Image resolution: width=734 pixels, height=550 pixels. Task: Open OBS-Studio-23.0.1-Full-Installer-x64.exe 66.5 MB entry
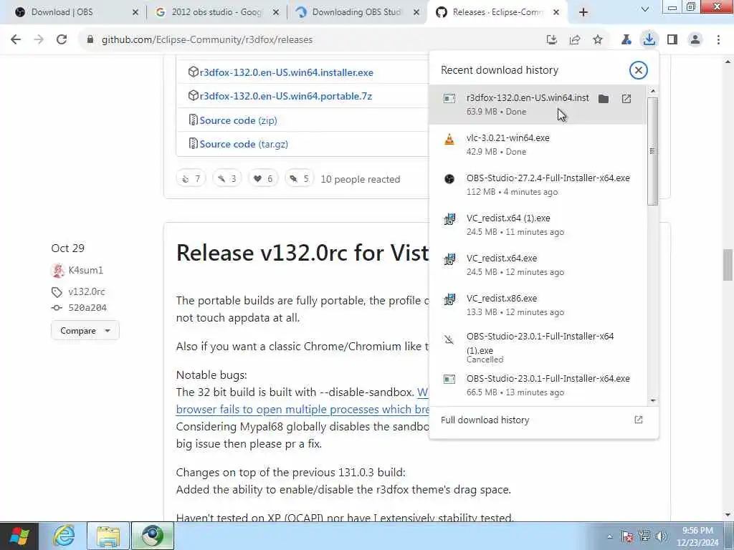(538, 385)
